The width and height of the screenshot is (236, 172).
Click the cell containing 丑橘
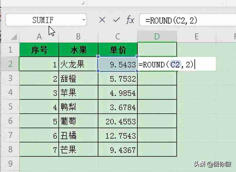78,135
